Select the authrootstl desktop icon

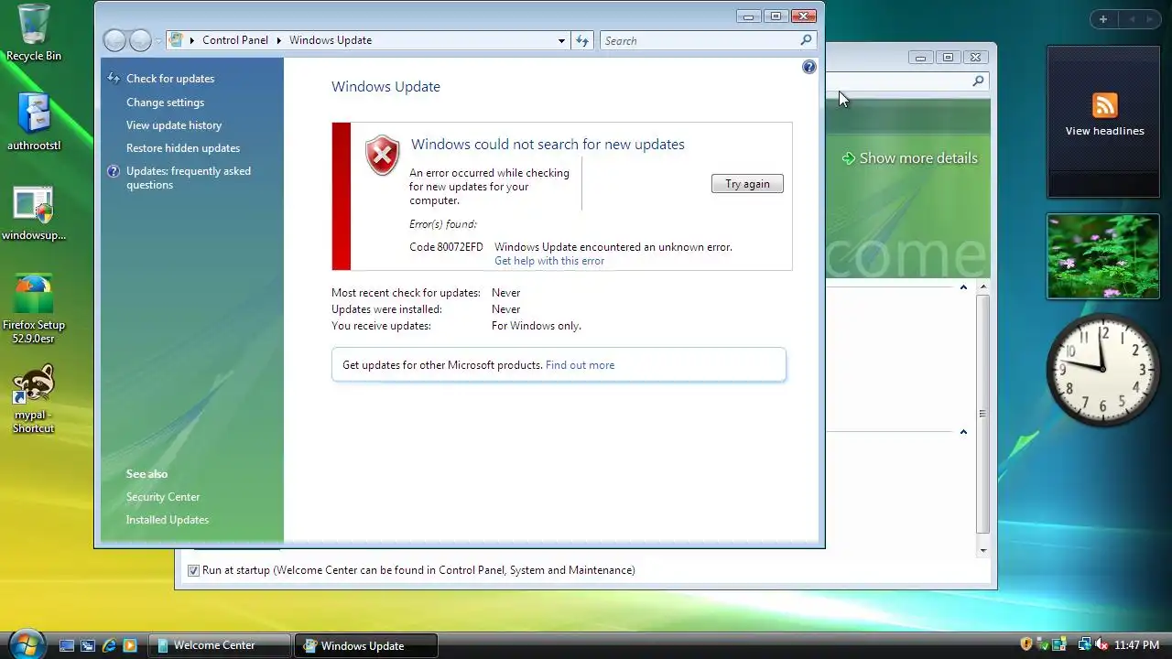tap(34, 122)
